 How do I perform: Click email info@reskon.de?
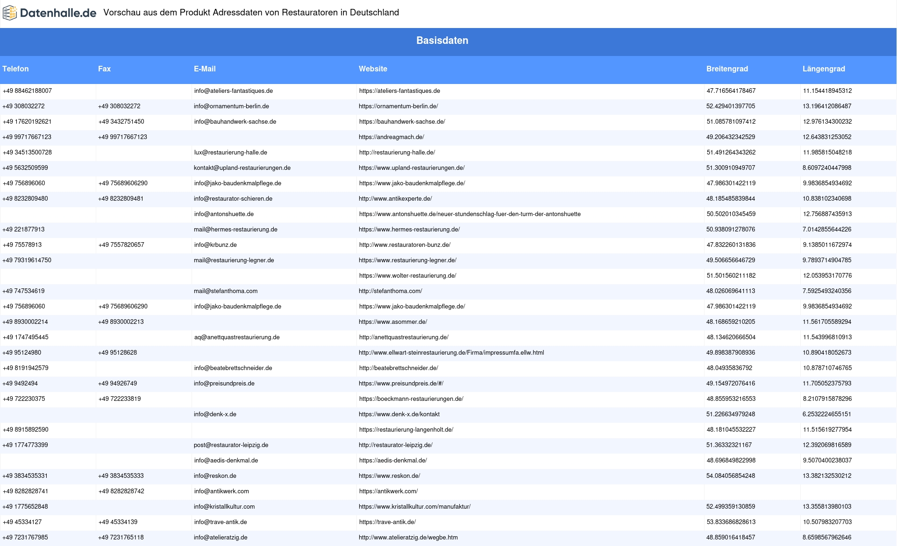(215, 476)
